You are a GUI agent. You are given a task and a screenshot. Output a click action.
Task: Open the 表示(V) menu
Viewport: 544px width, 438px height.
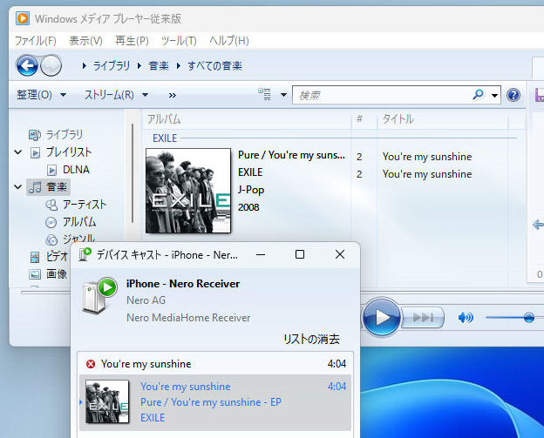pyautogui.click(x=85, y=41)
